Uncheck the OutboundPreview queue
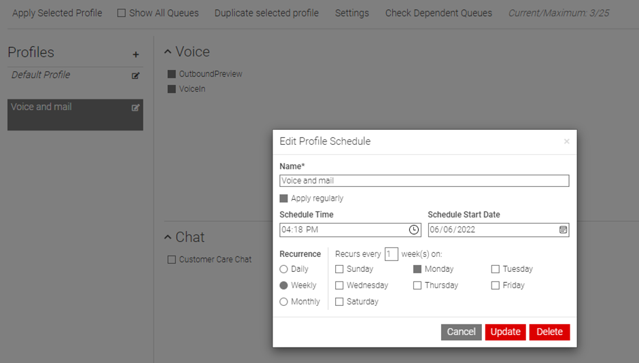Viewport: 639px width, 363px height. click(x=171, y=73)
